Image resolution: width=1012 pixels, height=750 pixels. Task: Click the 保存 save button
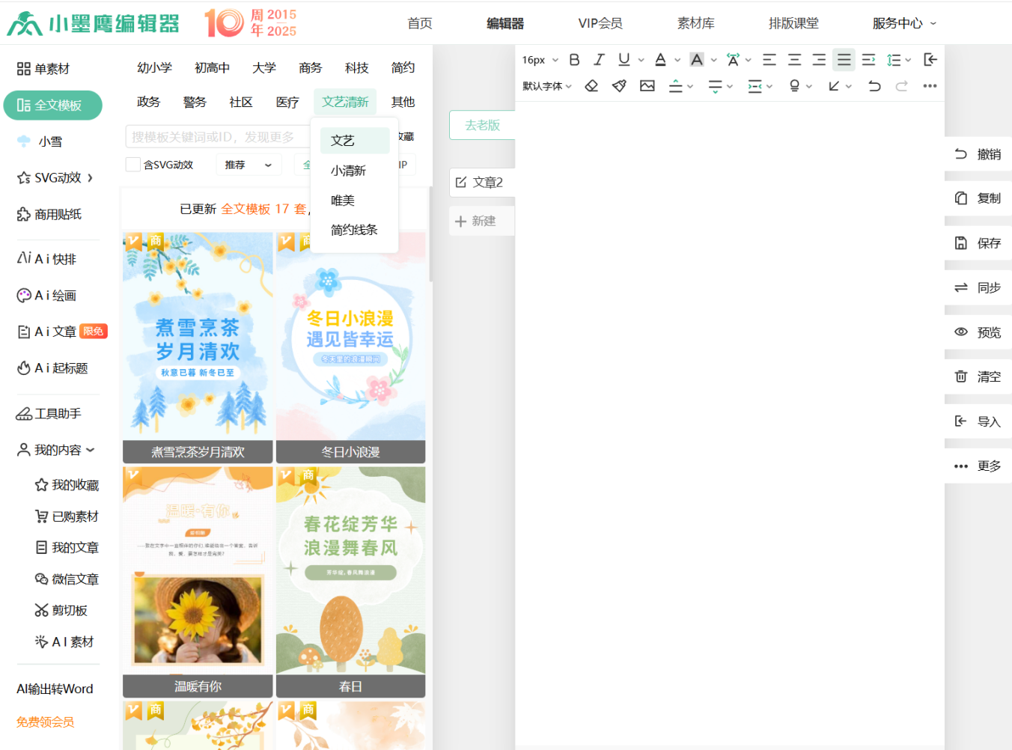coord(978,243)
